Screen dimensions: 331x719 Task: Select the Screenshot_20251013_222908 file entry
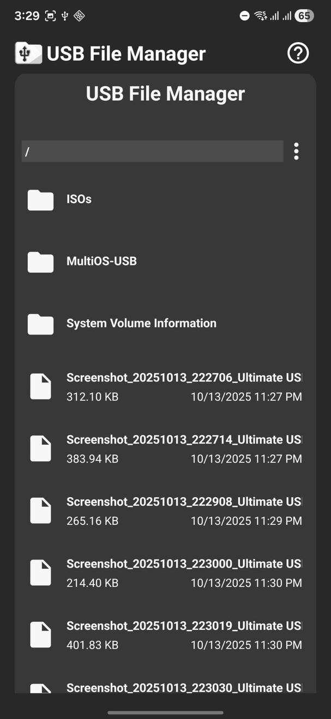pos(164,510)
